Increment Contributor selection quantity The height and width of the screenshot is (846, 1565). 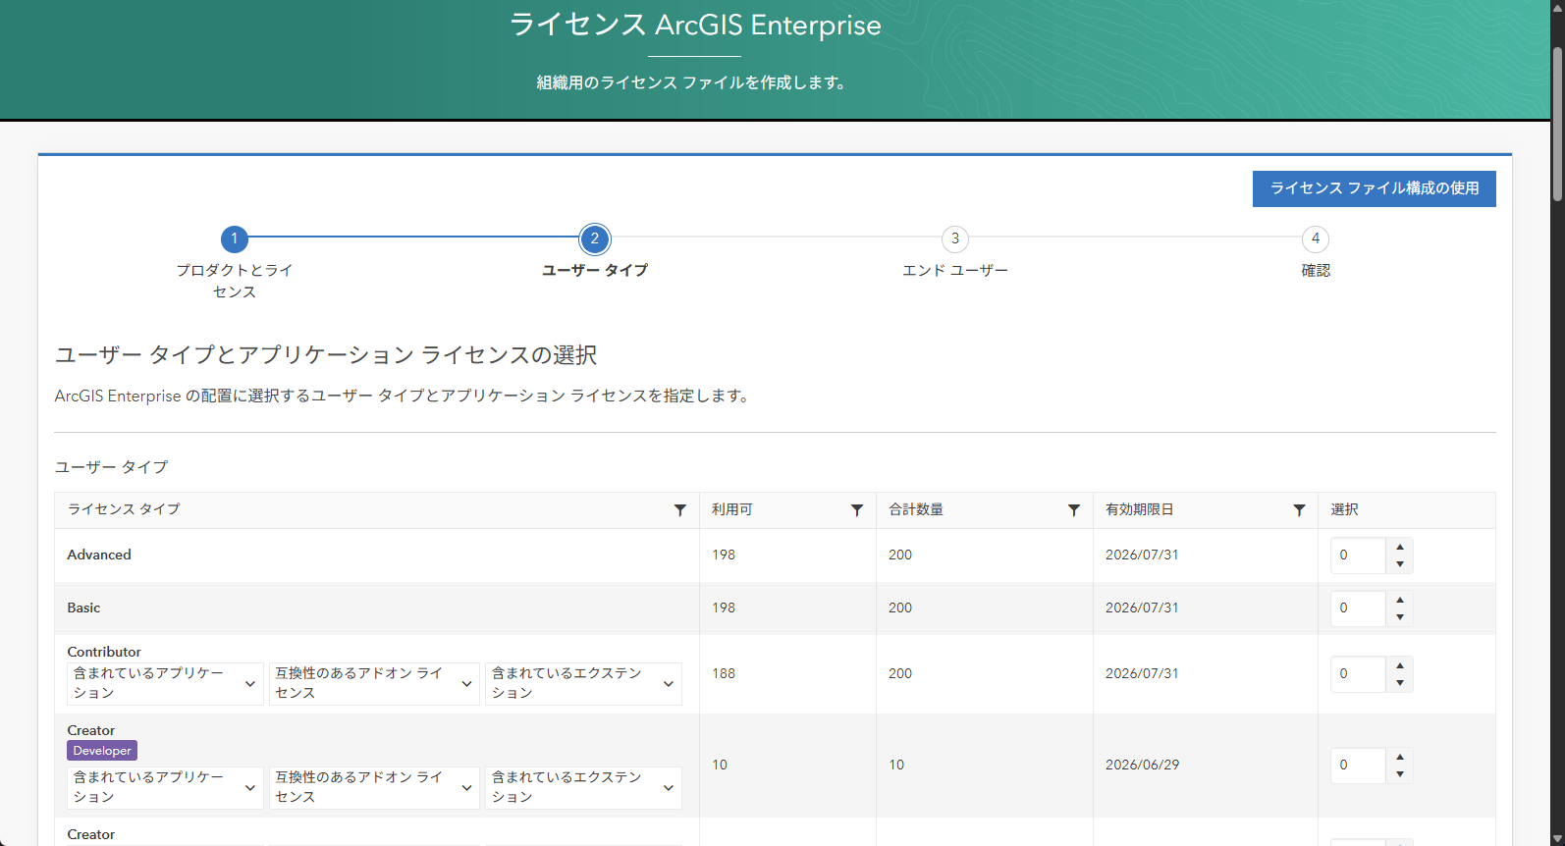pyautogui.click(x=1400, y=665)
